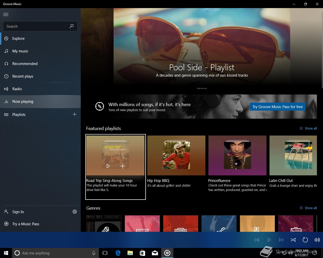Open My music section

point(40,51)
